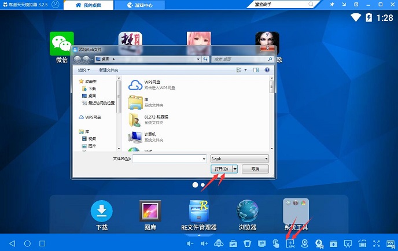This screenshot has width=398, height=251.
Task: Select 桌面 in the favorites tree
Action: 91,95
